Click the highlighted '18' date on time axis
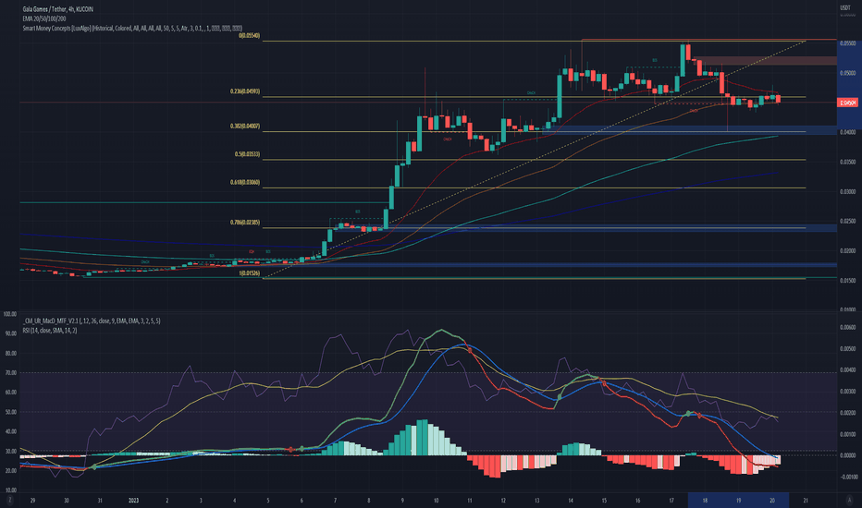The image size is (862, 508). pyautogui.click(x=705, y=501)
